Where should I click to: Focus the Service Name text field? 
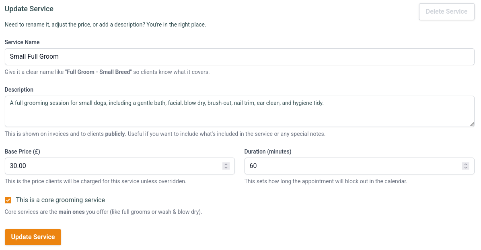(x=240, y=56)
